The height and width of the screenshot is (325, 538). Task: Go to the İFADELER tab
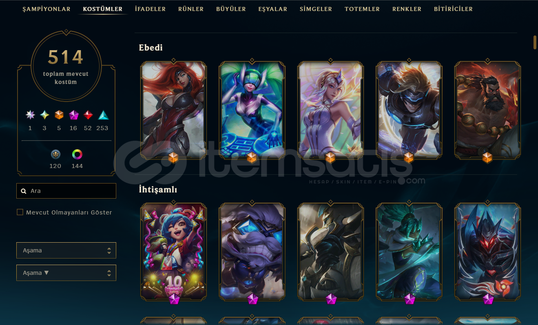[151, 9]
